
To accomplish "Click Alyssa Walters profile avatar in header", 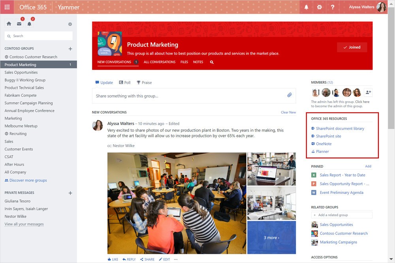I will click(381, 7).
